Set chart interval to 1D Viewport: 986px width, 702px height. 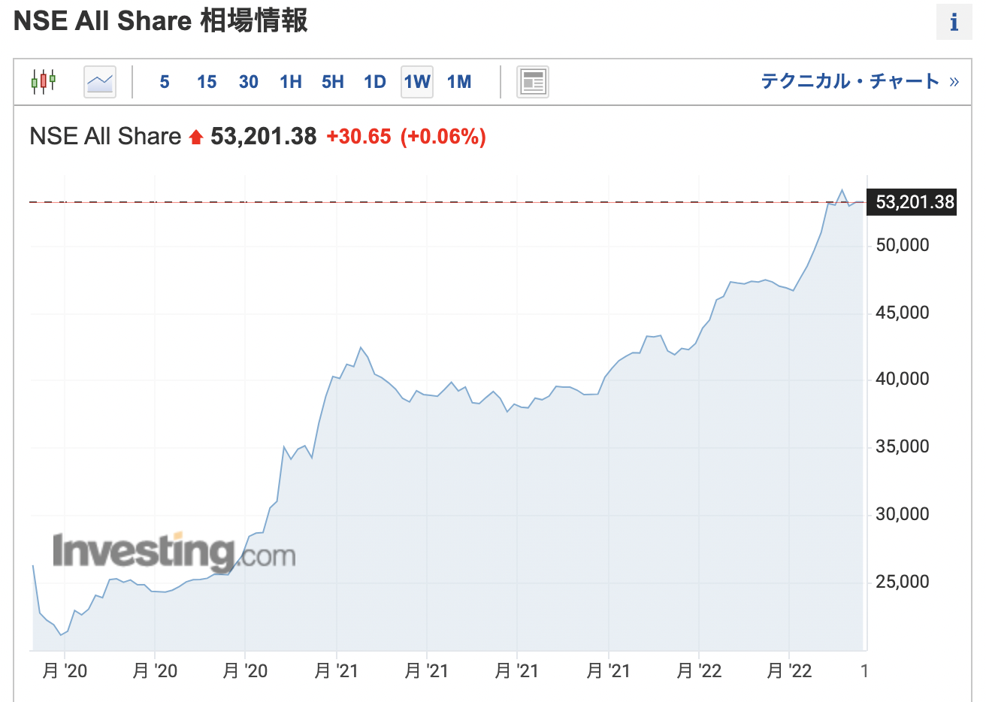tap(375, 82)
